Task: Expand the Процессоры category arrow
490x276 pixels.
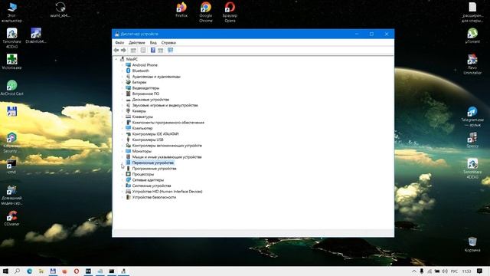Action: [122, 174]
